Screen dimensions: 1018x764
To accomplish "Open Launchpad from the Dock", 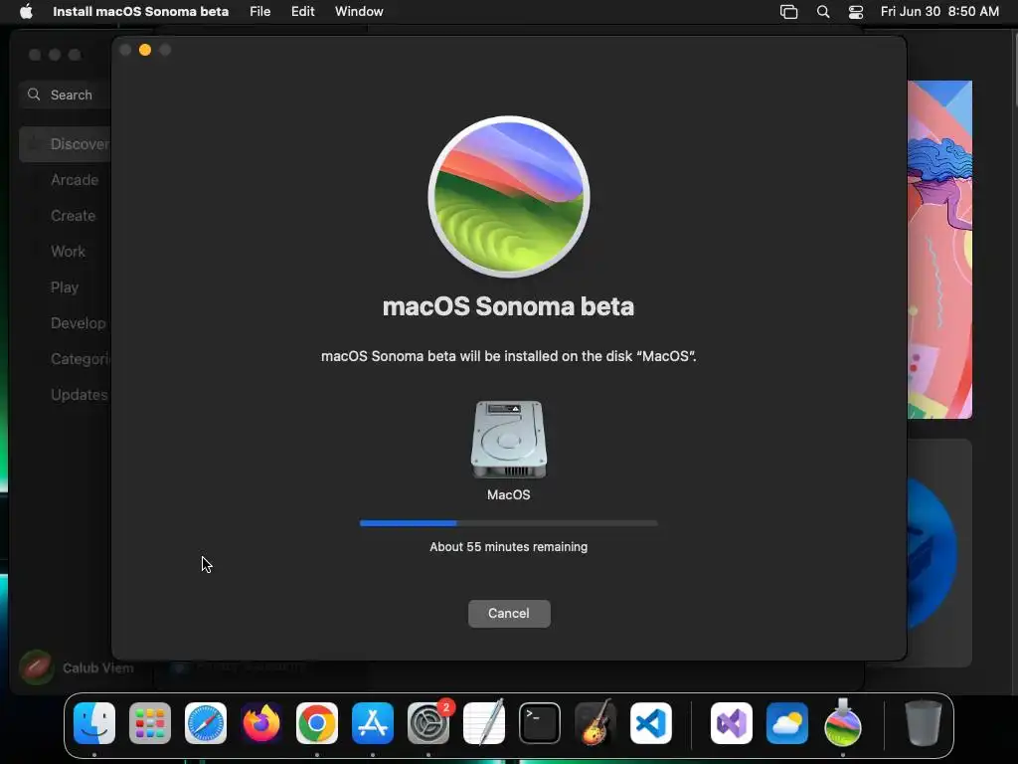I will pyautogui.click(x=150, y=723).
